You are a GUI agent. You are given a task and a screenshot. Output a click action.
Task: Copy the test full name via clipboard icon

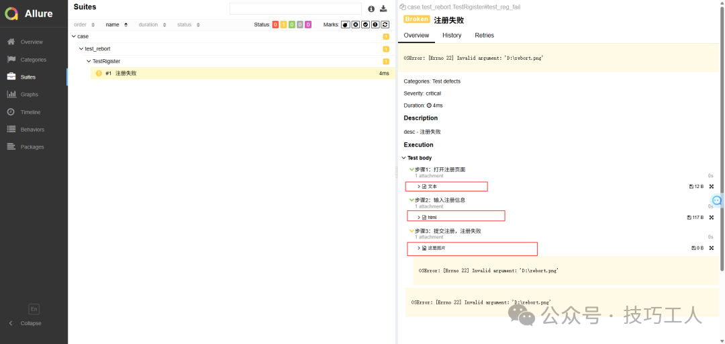coord(402,7)
